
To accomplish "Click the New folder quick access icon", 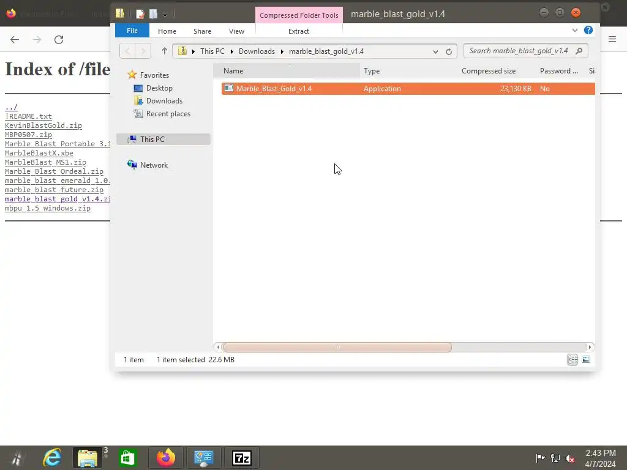I will click(x=153, y=15).
